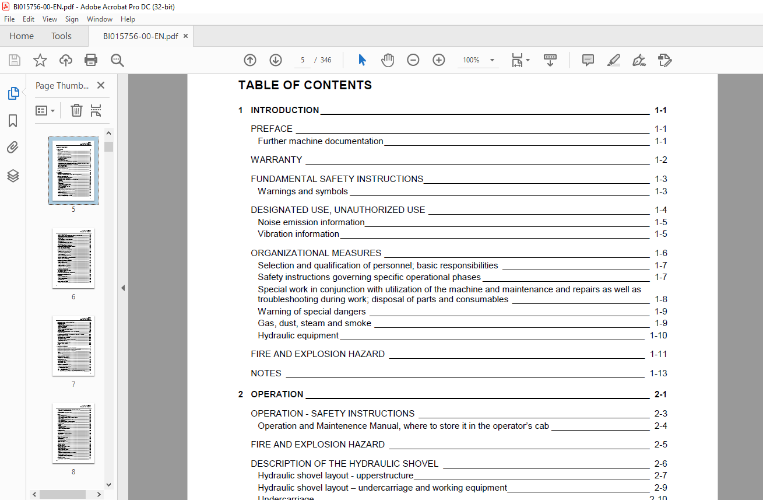The height and width of the screenshot is (500, 763).
Task: Click the Print file icon
Action: (x=91, y=60)
